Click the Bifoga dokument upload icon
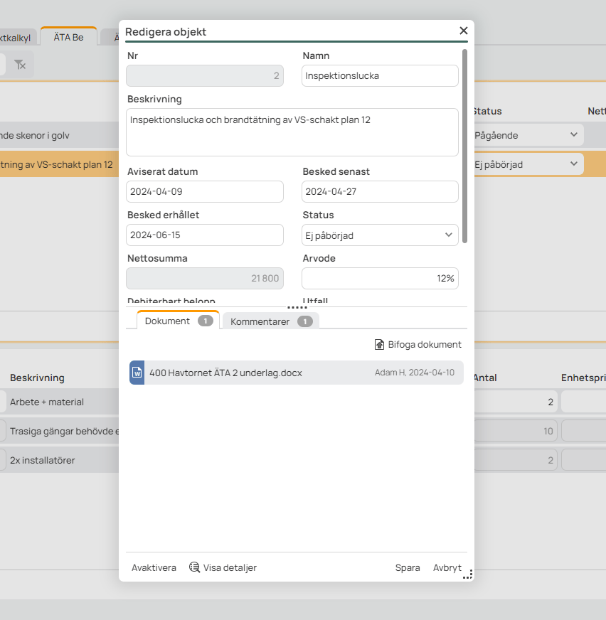This screenshot has height=620, width=606. click(379, 344)
